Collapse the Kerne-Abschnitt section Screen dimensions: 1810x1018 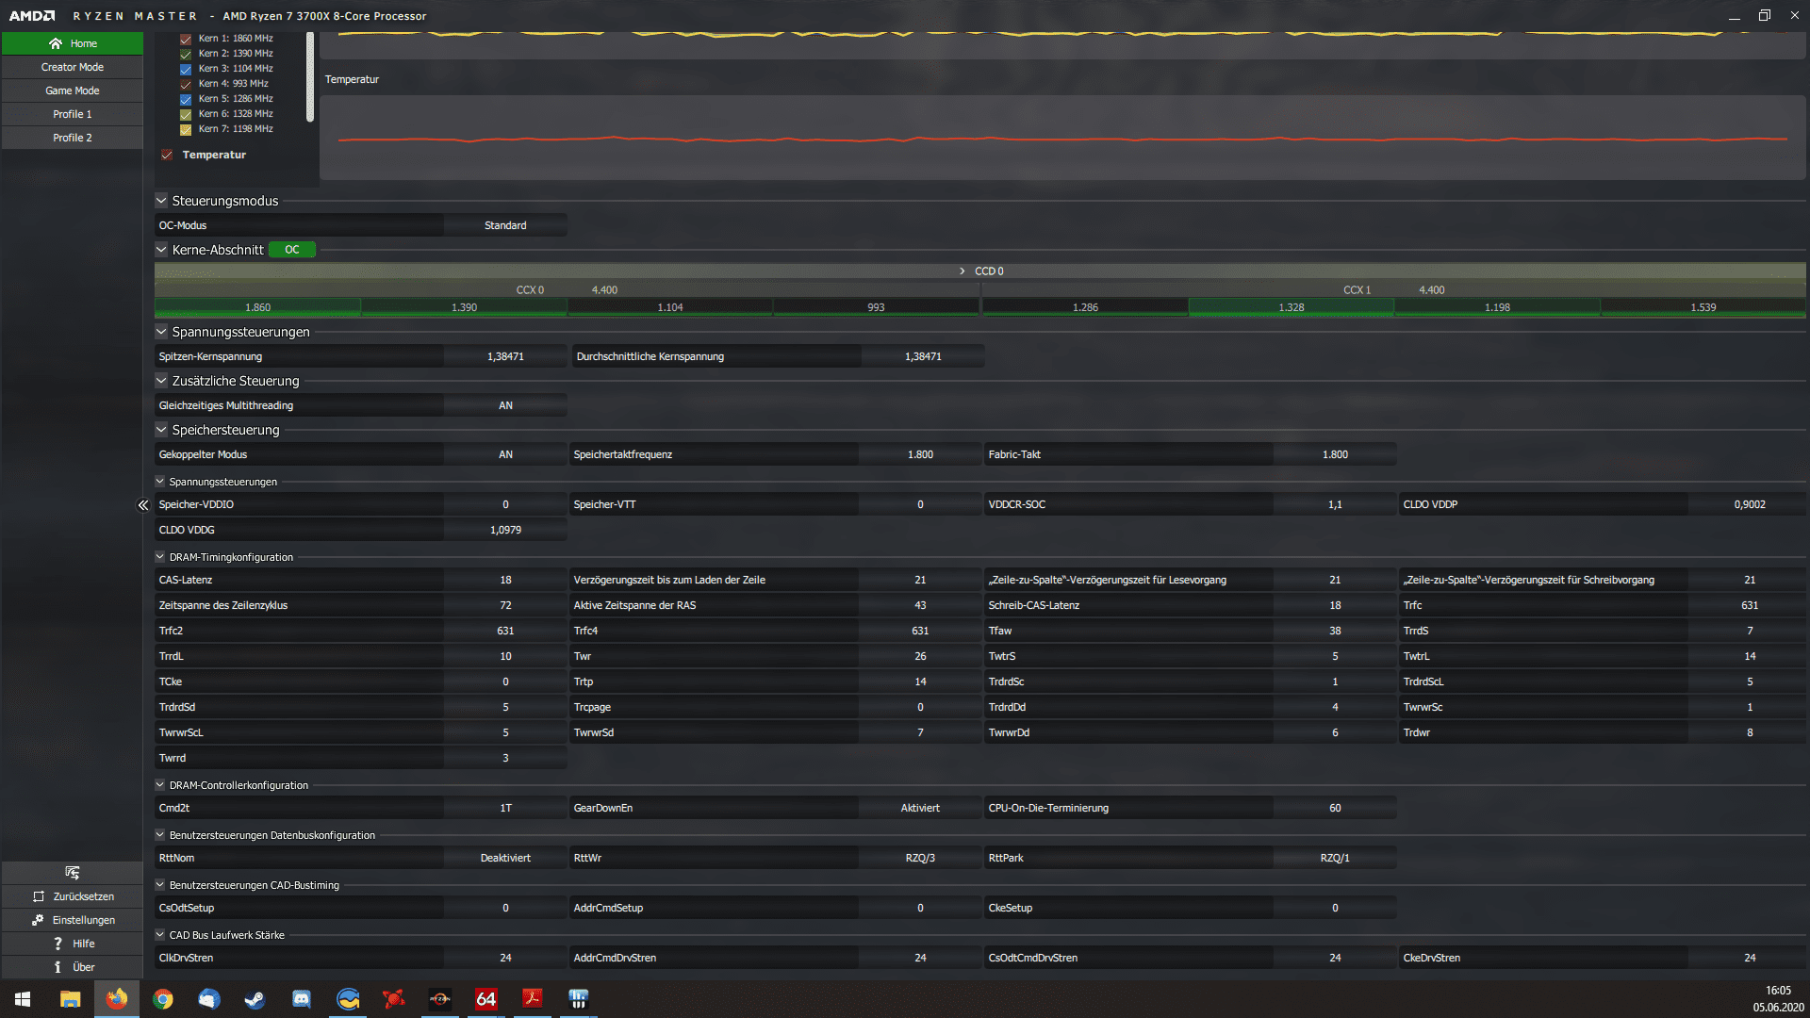tap(161, 250)
